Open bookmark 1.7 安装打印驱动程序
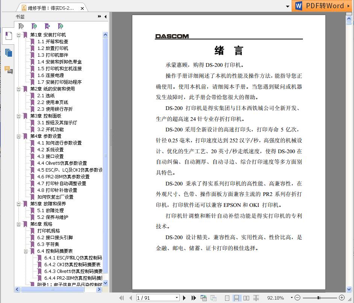This screenshot has width=354, height=303. 59,82
